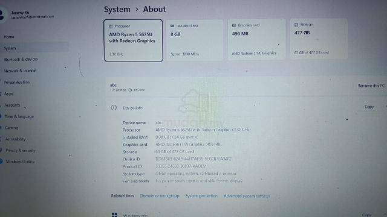Click the Device info circle icon
The height and width of the screenshot is (217, 387).
114,107
